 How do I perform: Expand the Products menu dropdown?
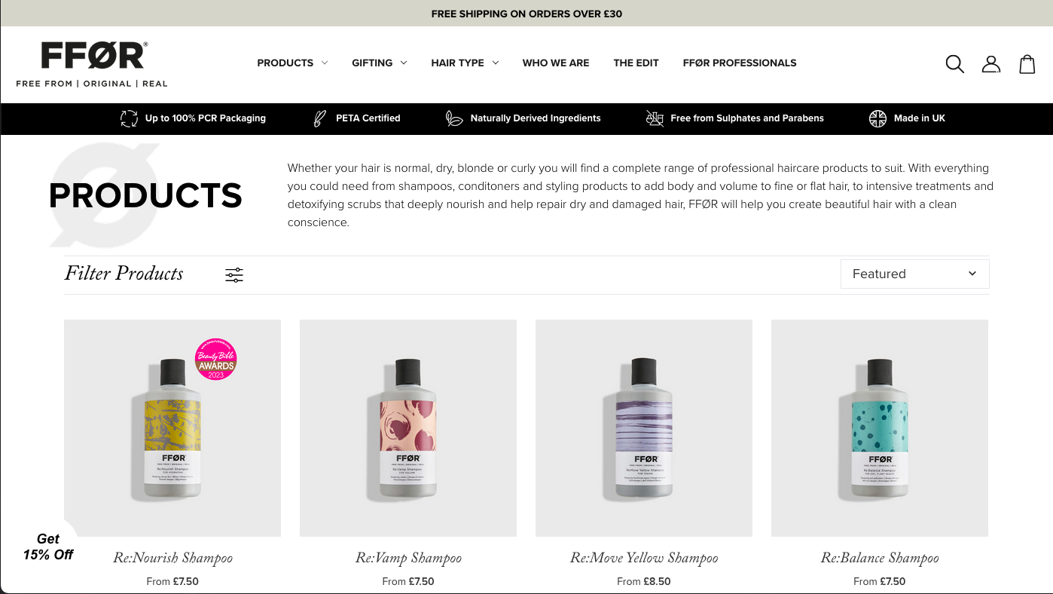[292, 63]
